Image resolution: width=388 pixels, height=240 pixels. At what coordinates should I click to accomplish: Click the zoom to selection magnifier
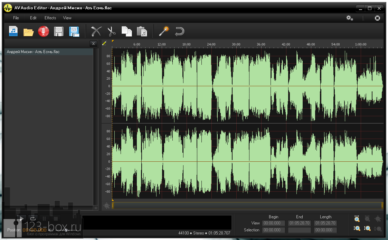[x=378, y=229]
